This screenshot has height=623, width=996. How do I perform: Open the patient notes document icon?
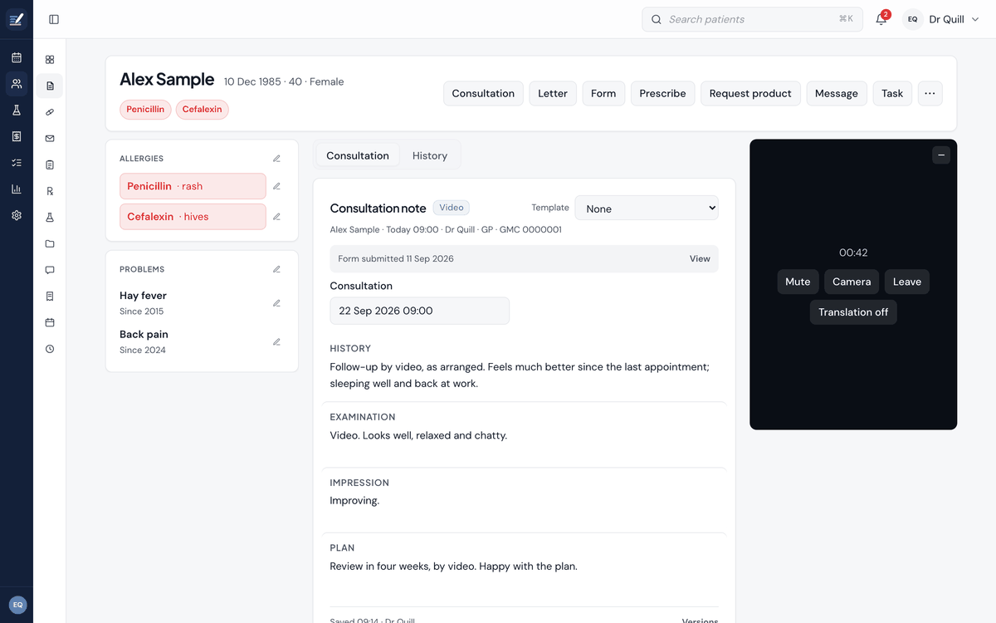click(x=50, y=86)
